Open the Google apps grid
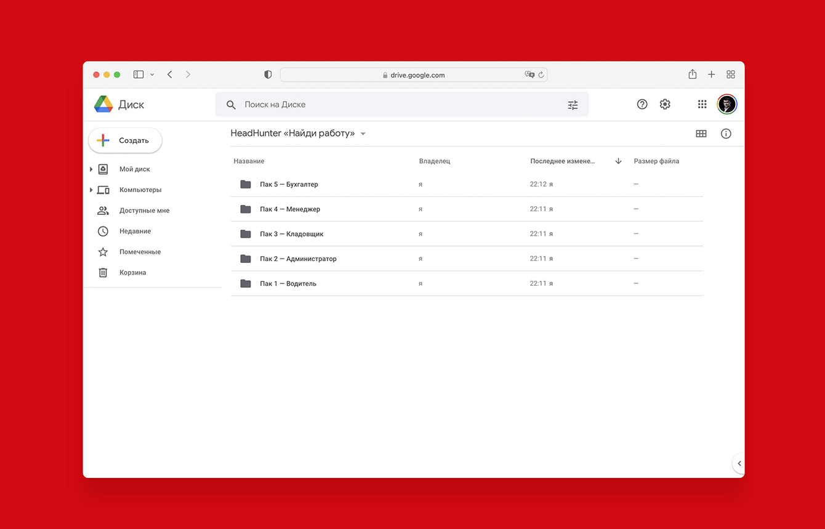 click(x=702, y=104)
